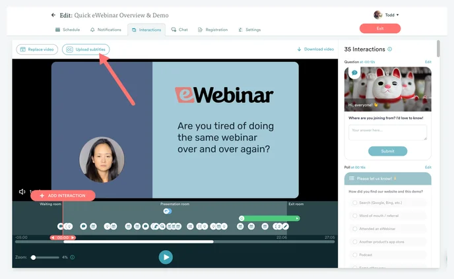
Task: Switch to the Registration tab
Action: pyautogui.click(x=212, y=30)
